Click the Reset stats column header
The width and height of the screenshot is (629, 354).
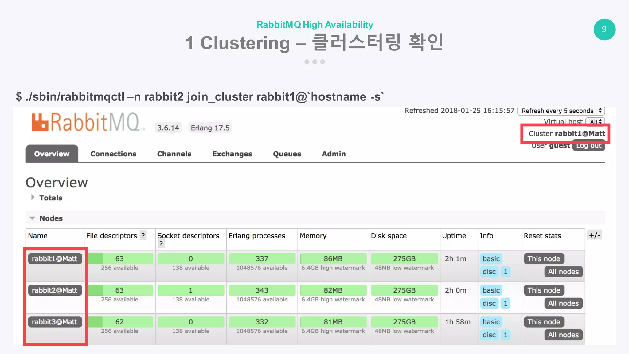(x=542, y=236)
